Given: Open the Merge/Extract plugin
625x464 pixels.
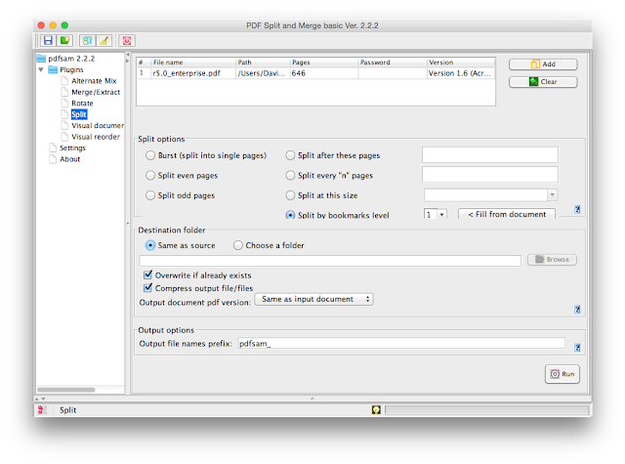Looking at the screenshot, I should pyautogui.click(x=96, y=92).
